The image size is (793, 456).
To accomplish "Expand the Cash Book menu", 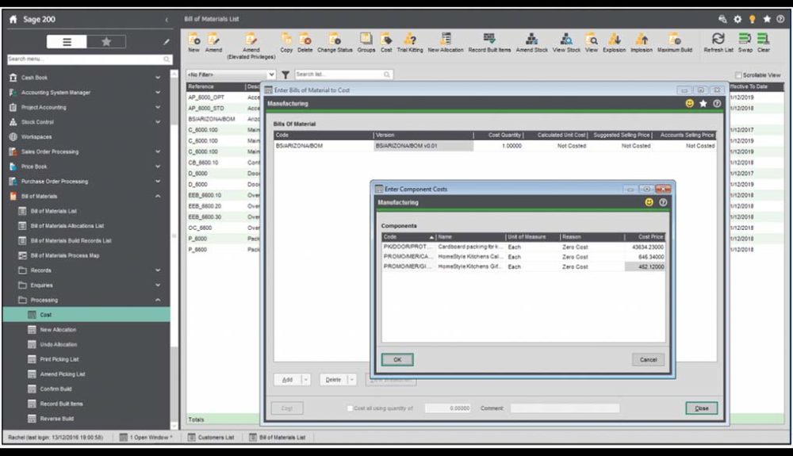I will (158, 78).
